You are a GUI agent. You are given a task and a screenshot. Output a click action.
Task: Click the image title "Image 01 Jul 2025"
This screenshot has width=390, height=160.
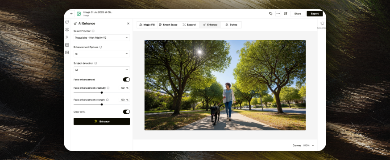[98, 12]
